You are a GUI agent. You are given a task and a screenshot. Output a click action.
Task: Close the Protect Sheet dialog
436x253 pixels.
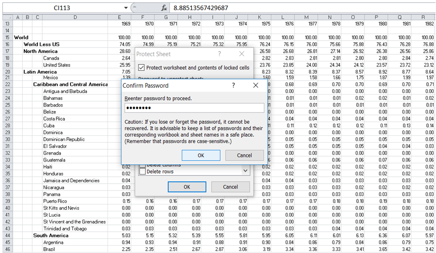click(x=242, y=54)
